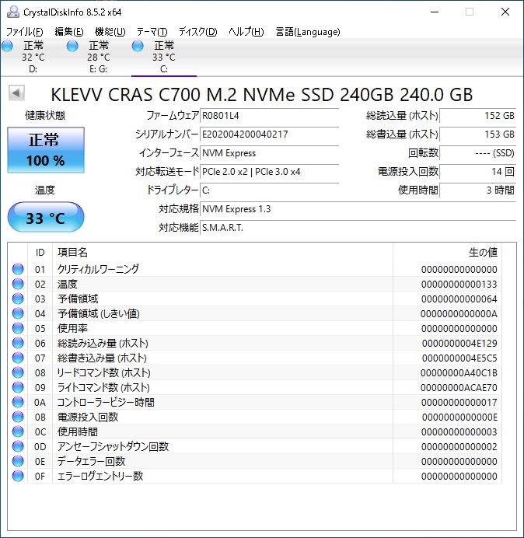
Task: Click status orb of ID 03 予備領域 row
Action: 18,299
